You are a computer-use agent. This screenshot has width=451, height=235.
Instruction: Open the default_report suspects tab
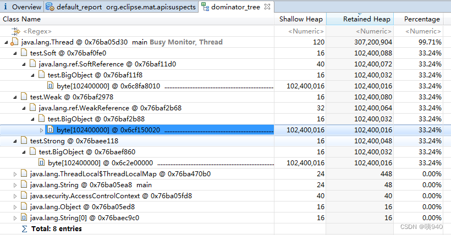coord(122,7)
